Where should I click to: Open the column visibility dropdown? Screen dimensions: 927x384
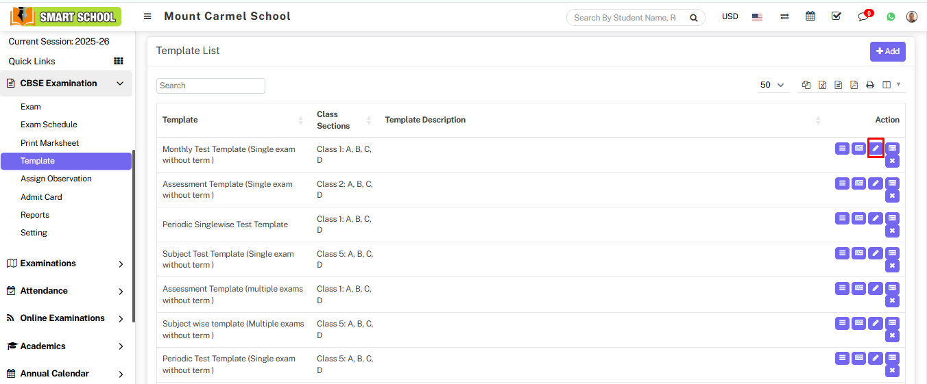891,85
